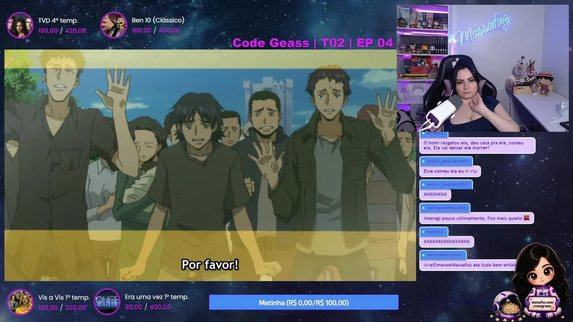573x322 pixels.
Task: Click 'Ben 10 (Clássico)' label
Action: point(158,20)
